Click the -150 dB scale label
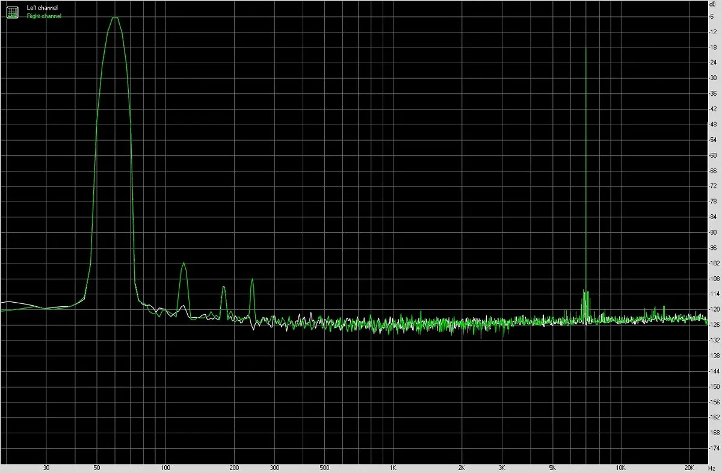The width and height of the screenshot is (722, 473). point(715,387)
